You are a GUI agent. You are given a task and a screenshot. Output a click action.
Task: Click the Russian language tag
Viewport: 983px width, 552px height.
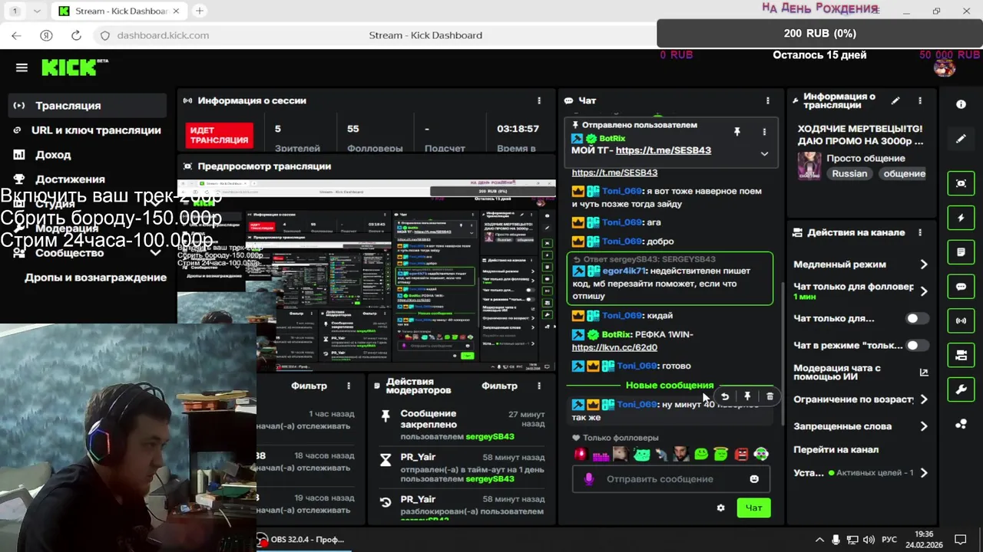(x=849, y=173)
